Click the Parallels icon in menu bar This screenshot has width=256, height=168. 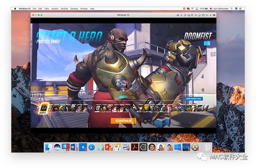tap(184, 9)
